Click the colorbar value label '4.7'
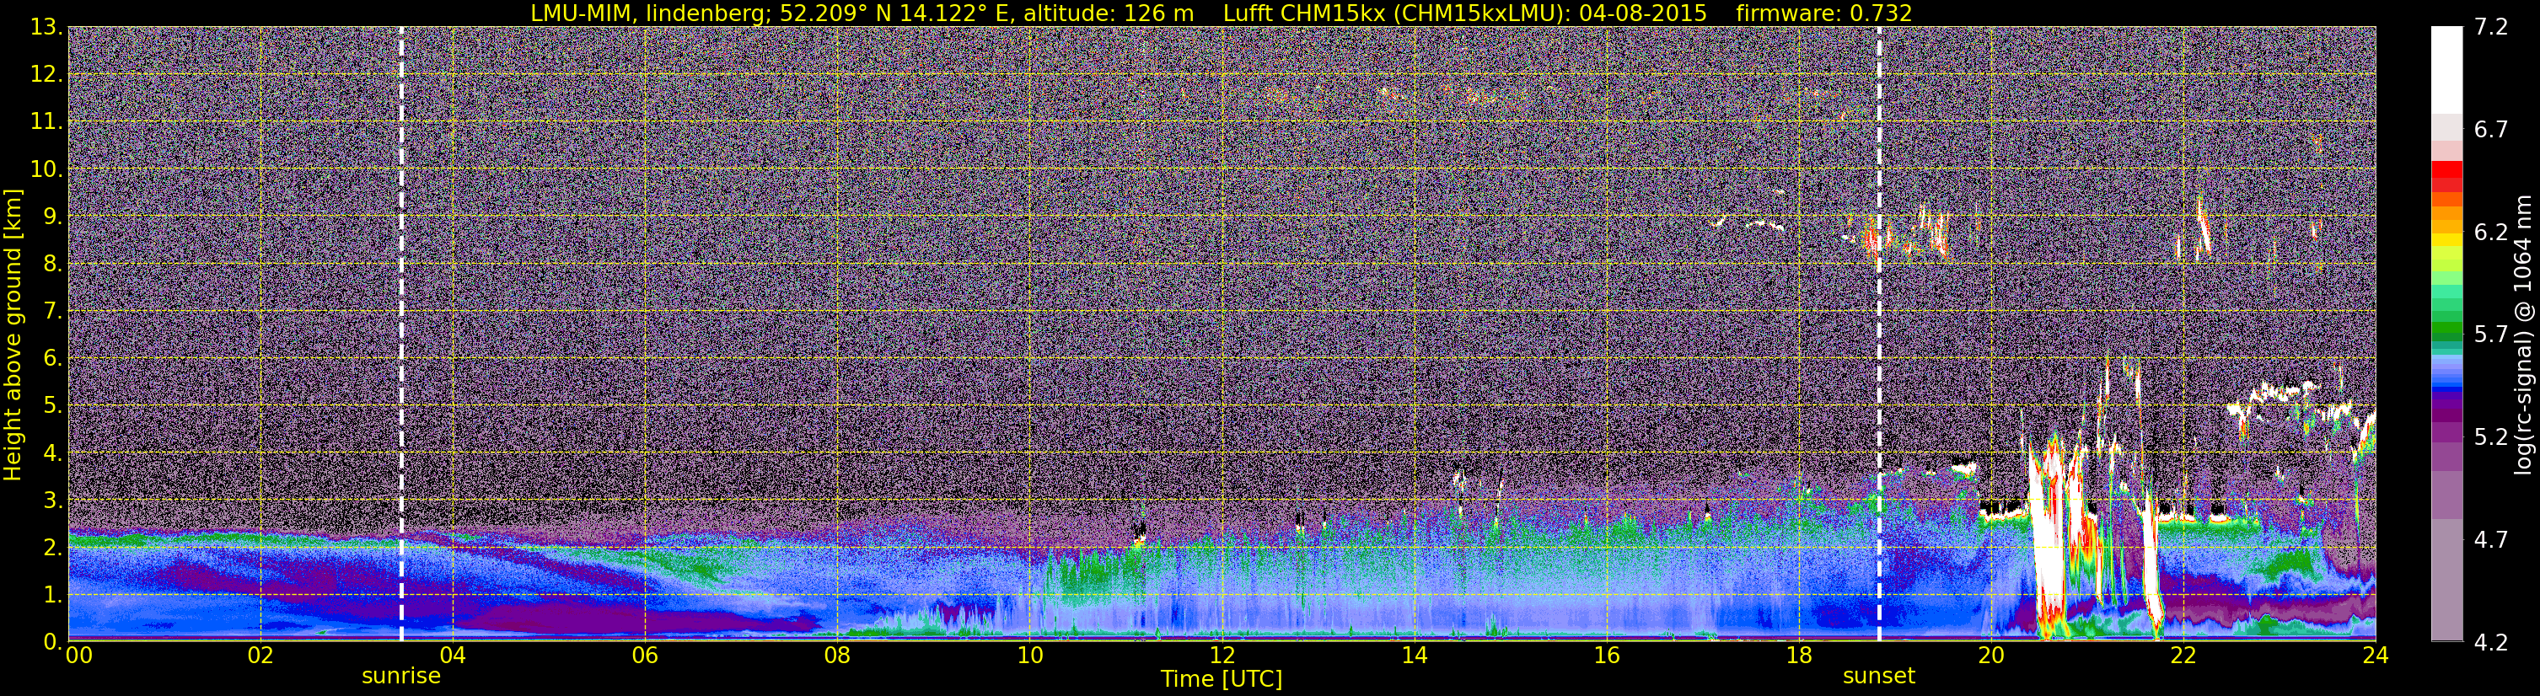 (2491, 540)
